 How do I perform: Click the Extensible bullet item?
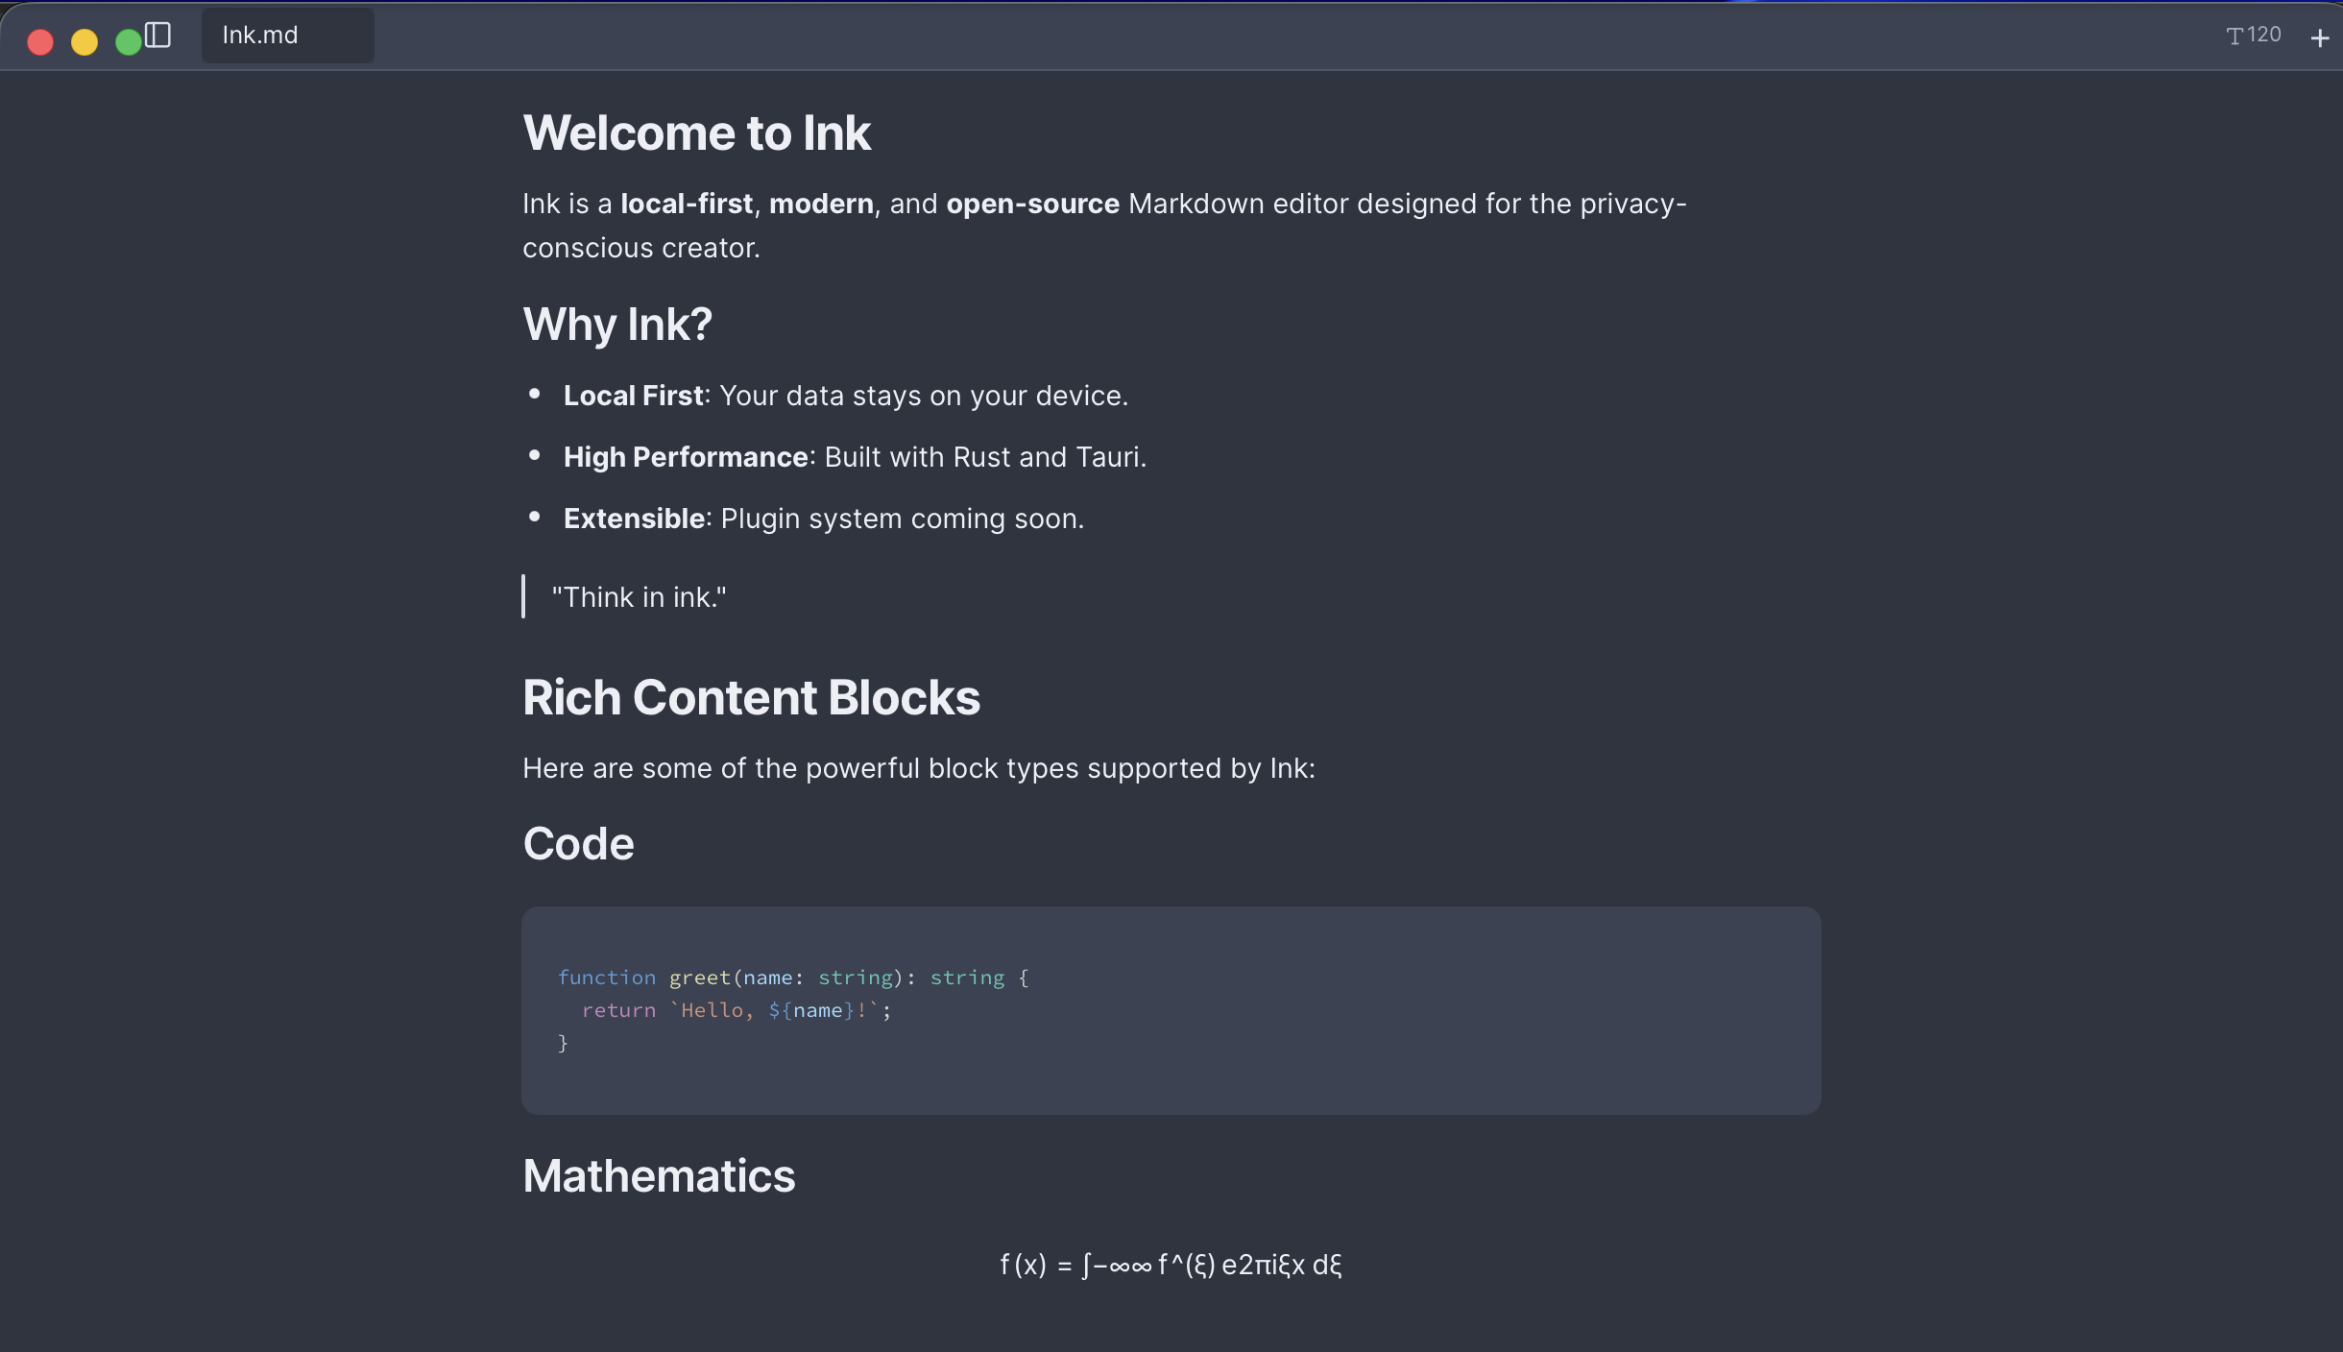[x=823, y=519]
